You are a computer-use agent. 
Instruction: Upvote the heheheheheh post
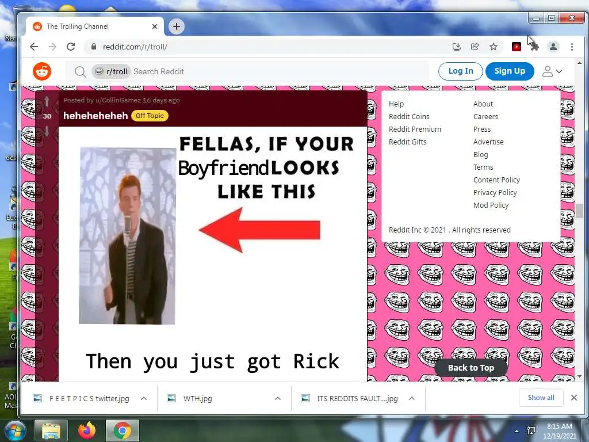point(47,101)
